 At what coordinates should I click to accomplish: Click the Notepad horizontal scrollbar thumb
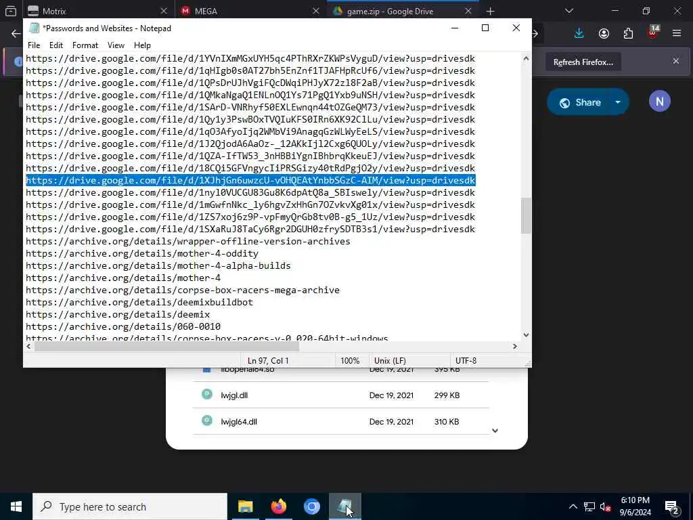click(167, 346)
